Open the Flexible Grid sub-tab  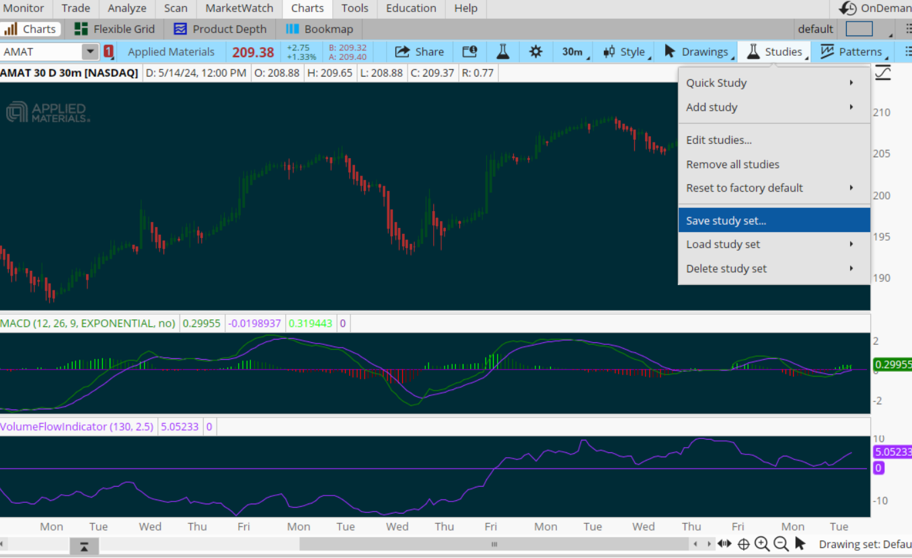pos(115,29)
